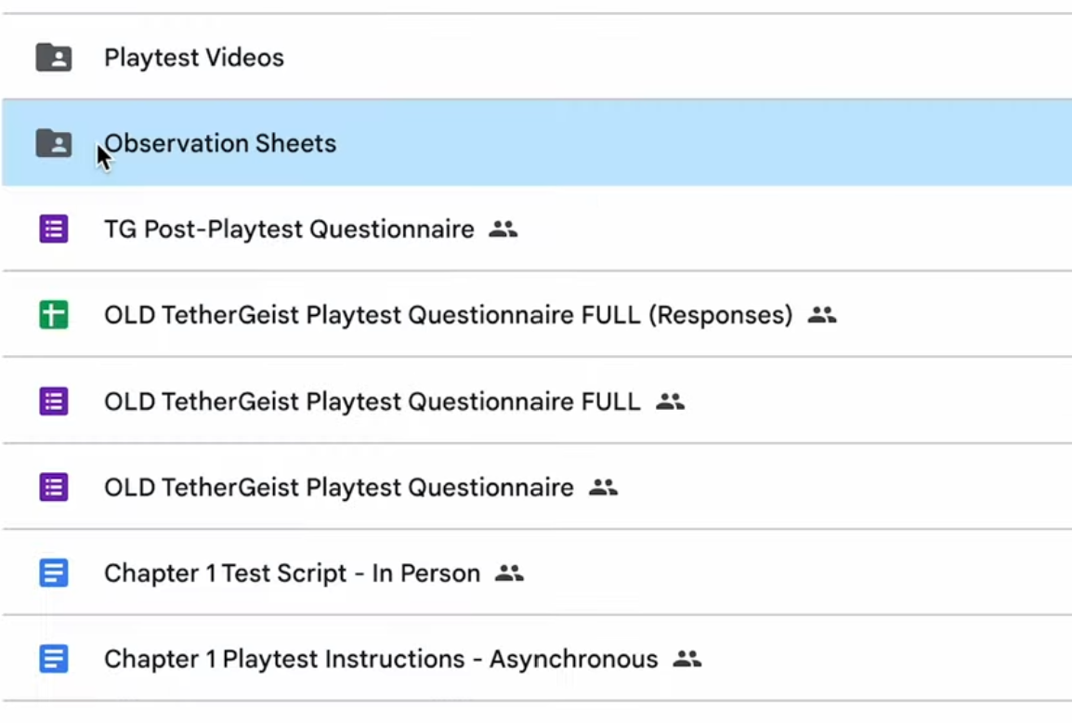Viewport: 1072px width, 723px height.
Task: Open Chapter 1 Test Script - In Person
Action: [x=292, y=573]
